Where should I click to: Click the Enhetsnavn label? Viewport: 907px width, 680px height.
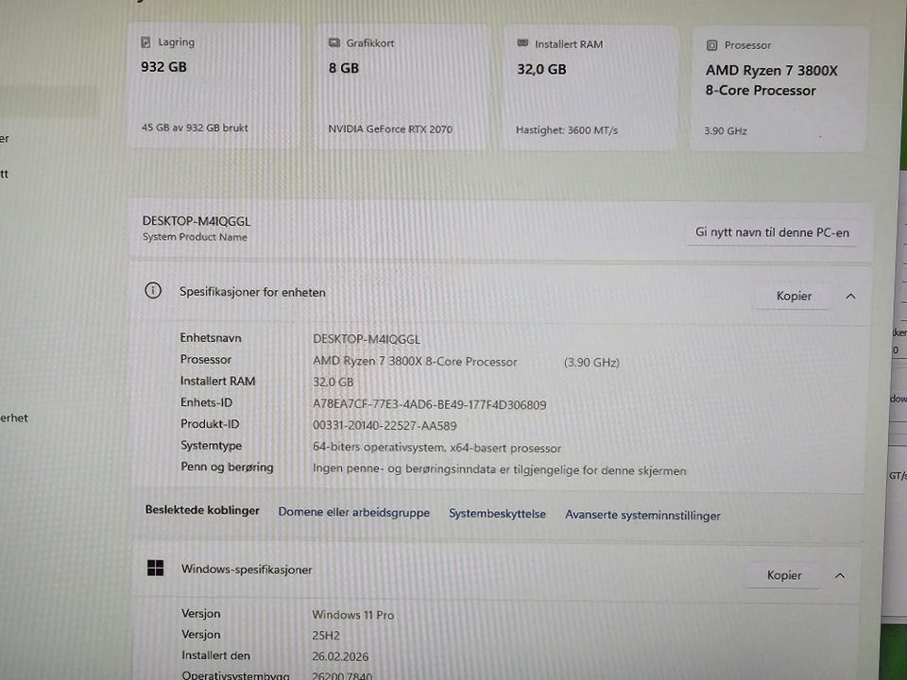(211, 338)
